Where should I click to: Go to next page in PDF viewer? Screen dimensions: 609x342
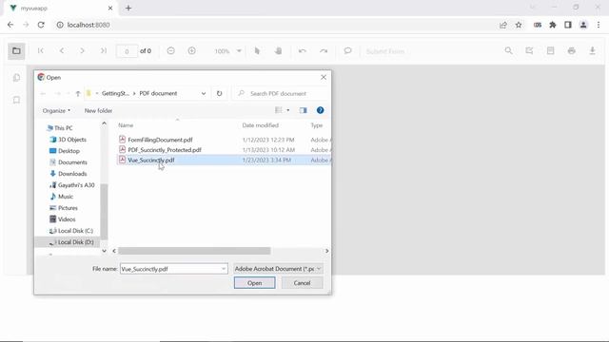coord(83,50)
